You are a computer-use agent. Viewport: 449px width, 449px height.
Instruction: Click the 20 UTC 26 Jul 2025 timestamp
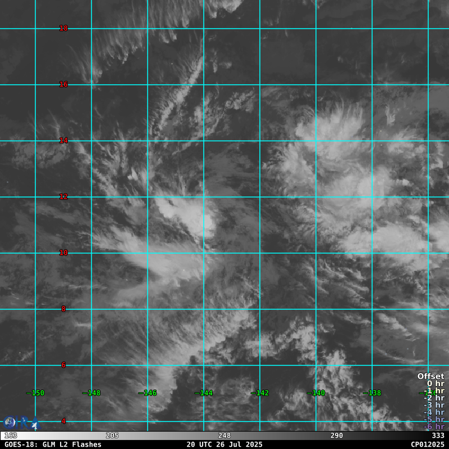[224, 445]
